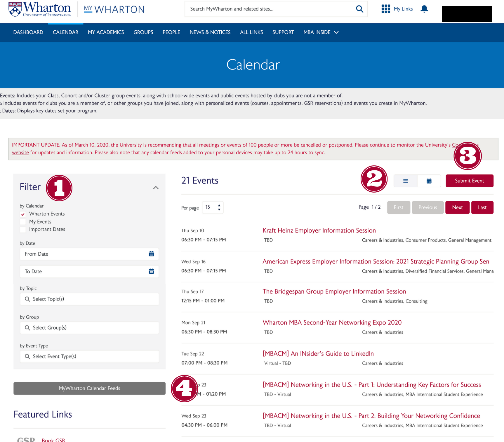Open To Date calendar picker icon
Screen dimensions: 504x442
[151, 271]
